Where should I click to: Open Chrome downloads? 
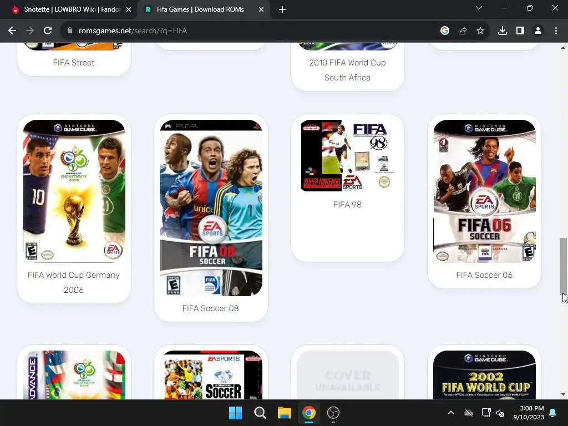click(x=503, y=31)
